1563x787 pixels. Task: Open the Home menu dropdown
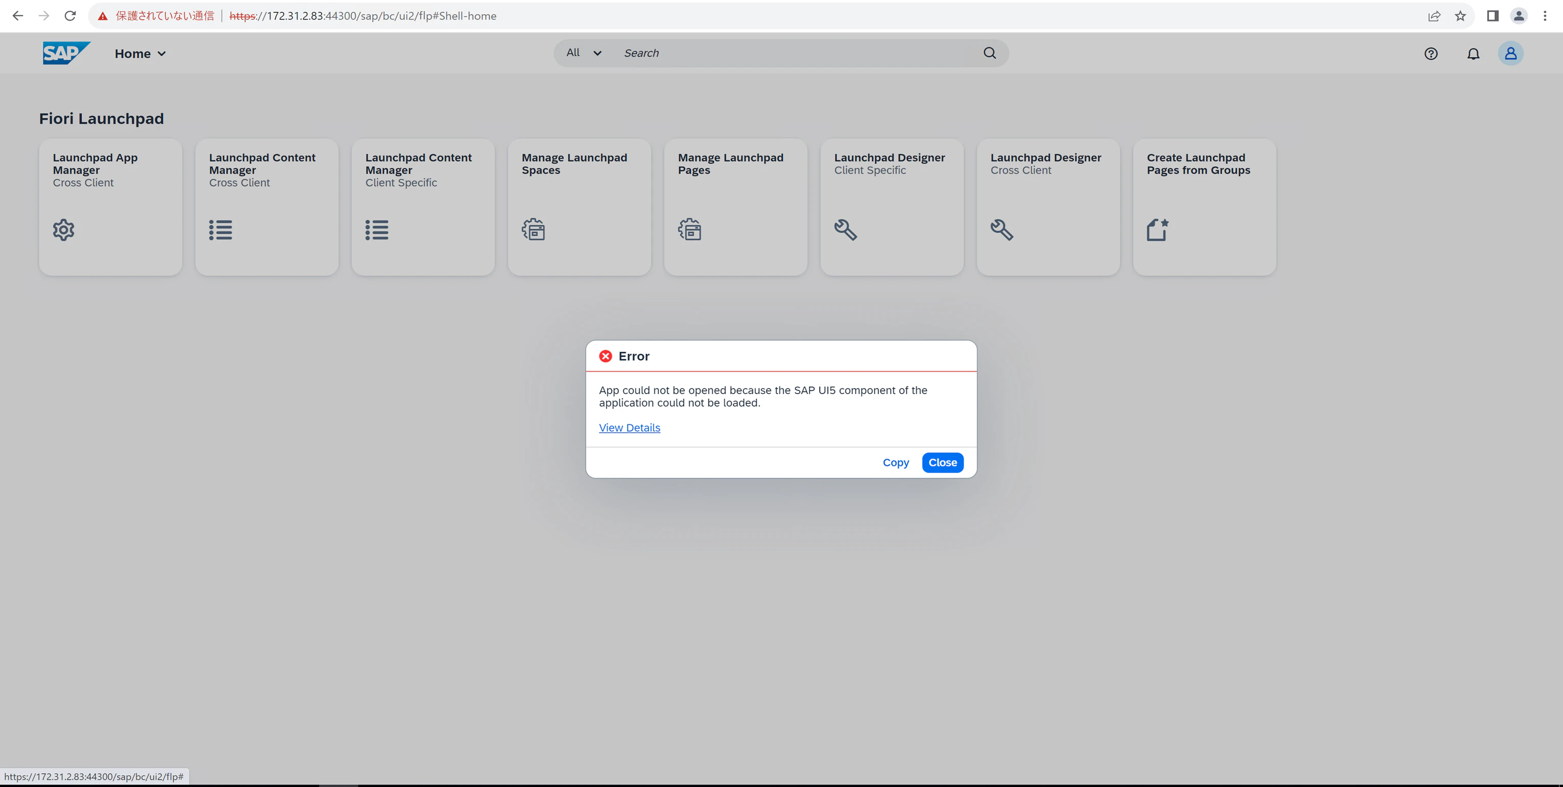140,54
